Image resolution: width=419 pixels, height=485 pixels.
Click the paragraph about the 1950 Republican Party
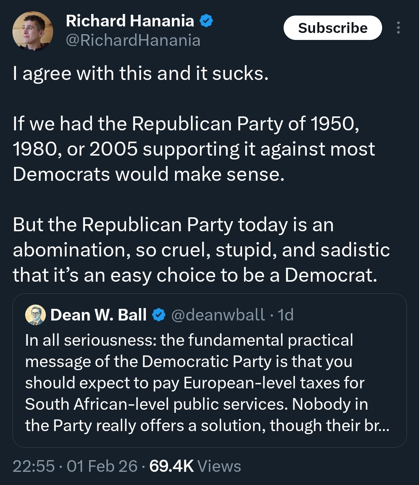194,149
